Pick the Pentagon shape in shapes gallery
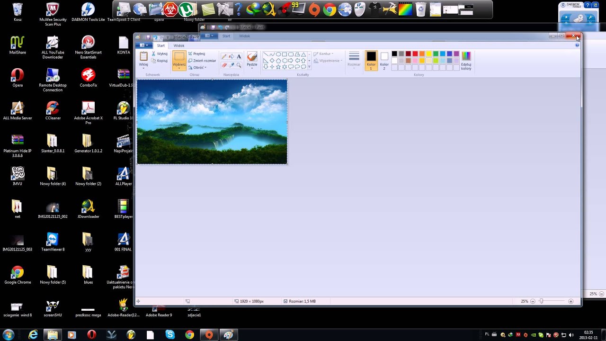This screenshot has height=341, width=606. (x=278, y=61)
